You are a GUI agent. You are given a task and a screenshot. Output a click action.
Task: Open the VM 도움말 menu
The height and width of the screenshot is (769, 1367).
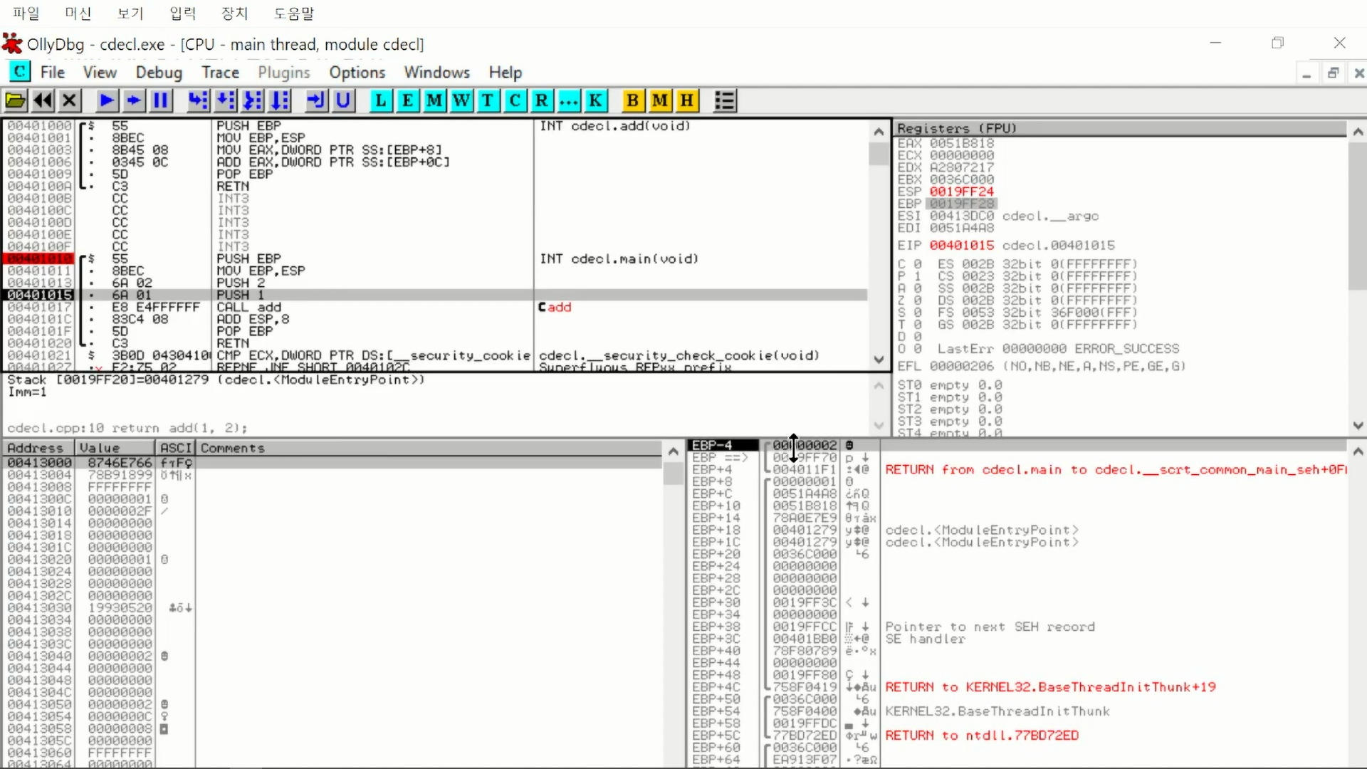294,13
